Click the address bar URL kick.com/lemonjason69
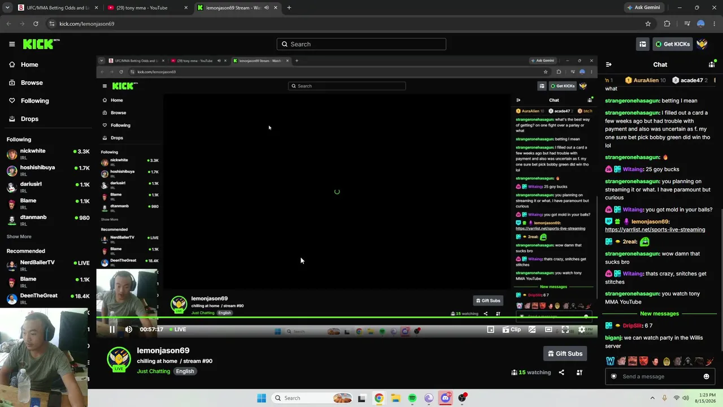723x407 pixels. coord(86,24)
